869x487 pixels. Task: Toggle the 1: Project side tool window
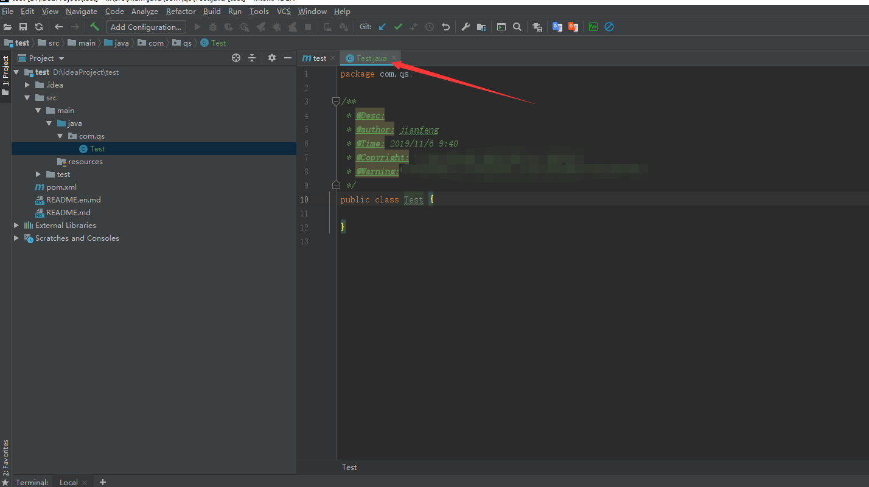pyautogui.click(x=5, y=76)
